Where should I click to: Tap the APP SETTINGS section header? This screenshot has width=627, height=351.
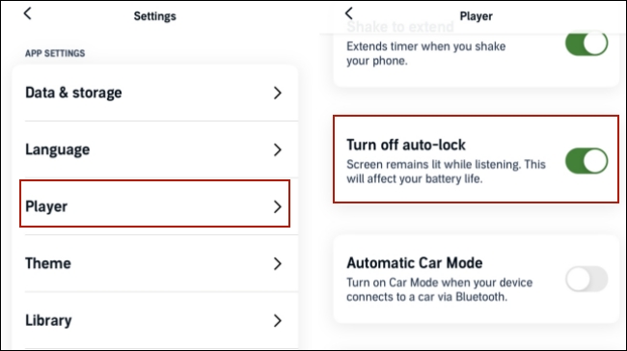click(55, 53)
